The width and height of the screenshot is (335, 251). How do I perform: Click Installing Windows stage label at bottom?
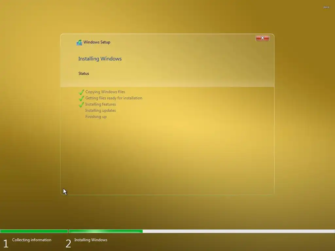point(91,240)
